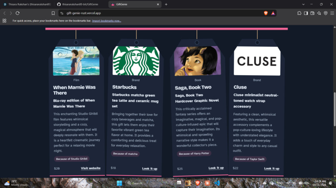336x188 pixels.
Task: Click When Marnie Was There title
Action: click(x=74, y=90)
